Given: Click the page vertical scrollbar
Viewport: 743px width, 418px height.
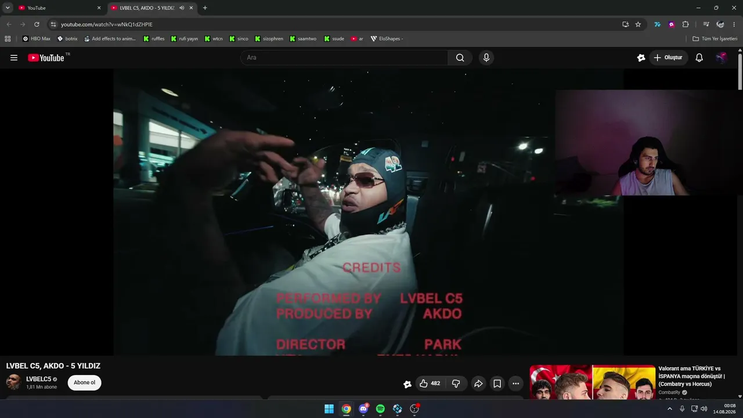Looking at the screenshot, I should (x=740, y=72).
